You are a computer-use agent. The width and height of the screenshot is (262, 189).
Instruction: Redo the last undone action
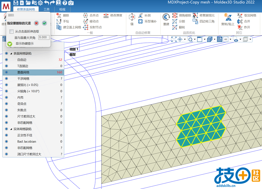pyautogui.click(x=53, y=3)
